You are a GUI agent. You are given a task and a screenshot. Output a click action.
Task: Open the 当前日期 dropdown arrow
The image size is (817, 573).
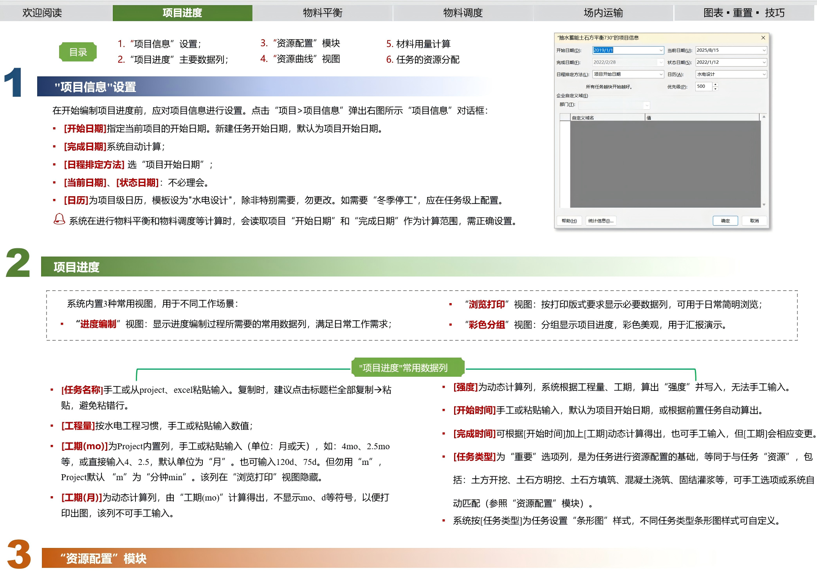[764, 50]
